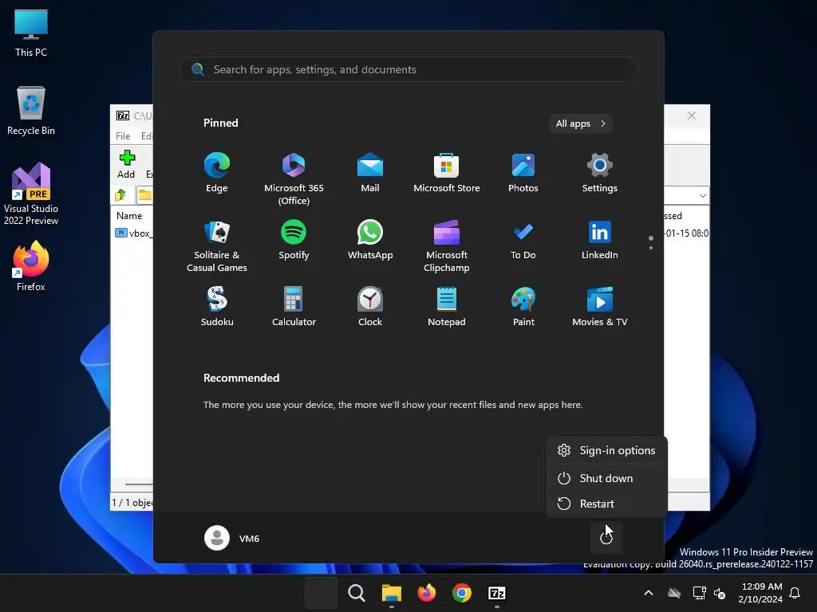Close the 7-Zip window
This screenshot has height=612, width=817.
point(692,116)
